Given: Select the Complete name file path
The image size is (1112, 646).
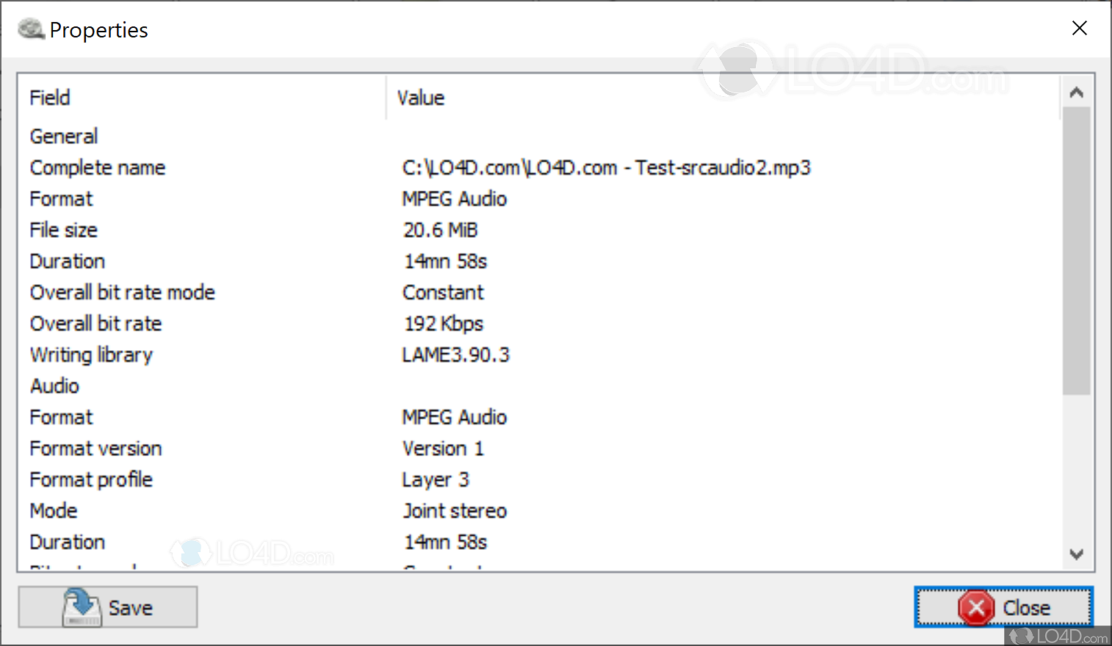Looking at the screenshot, I should (606, 167).
